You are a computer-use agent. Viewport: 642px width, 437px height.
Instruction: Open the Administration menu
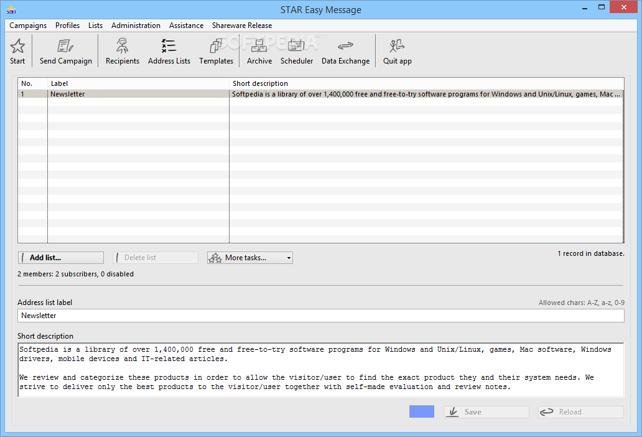(x=136, y=26)
